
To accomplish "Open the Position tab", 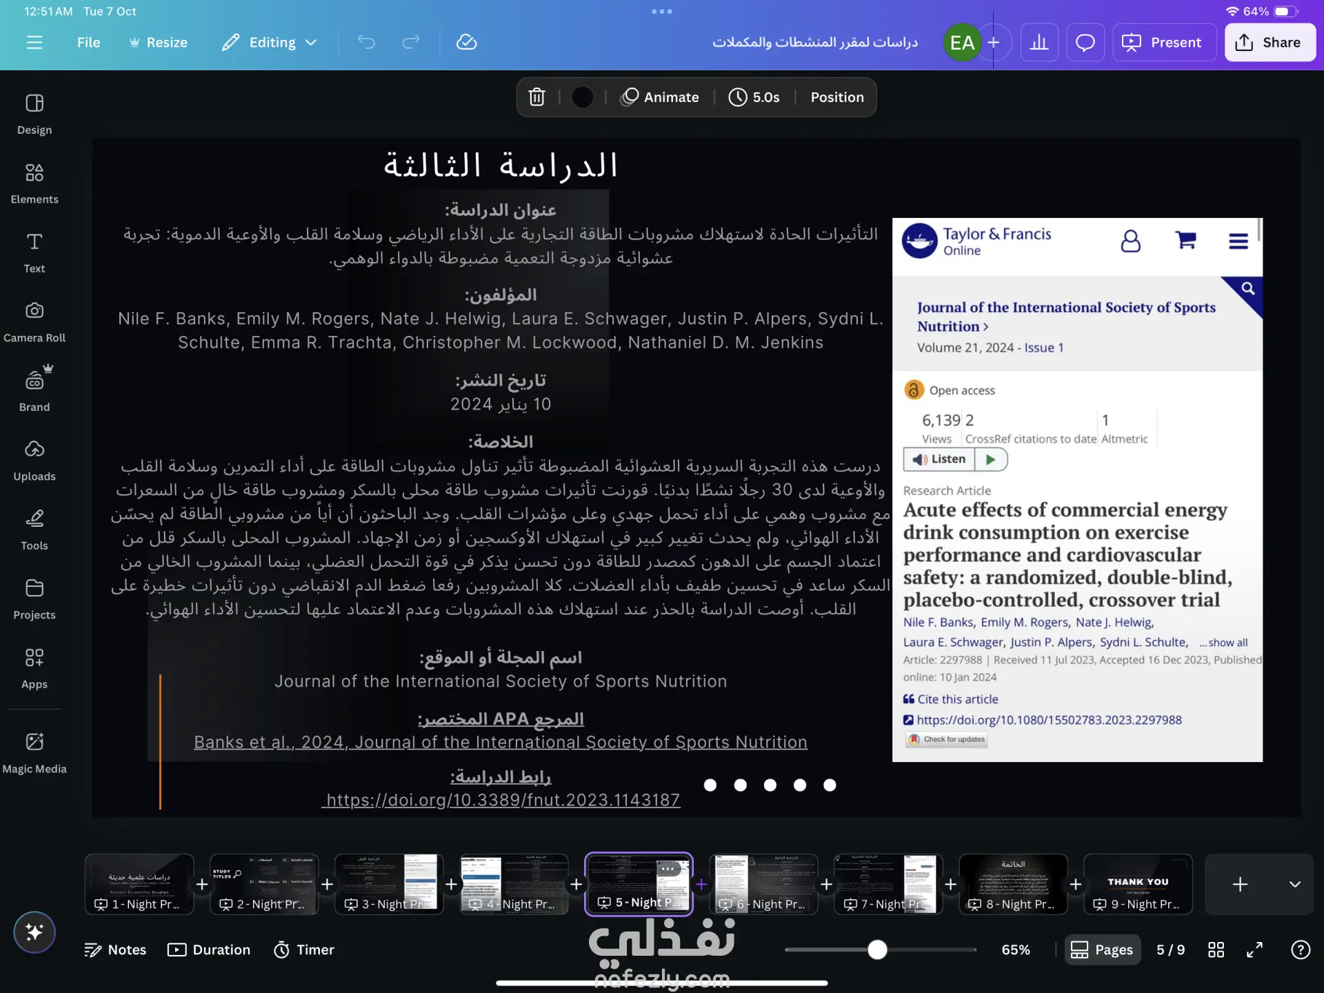I will pos(836,97).
